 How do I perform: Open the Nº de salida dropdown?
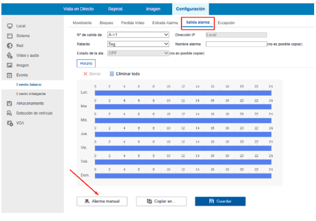[138, 35]
